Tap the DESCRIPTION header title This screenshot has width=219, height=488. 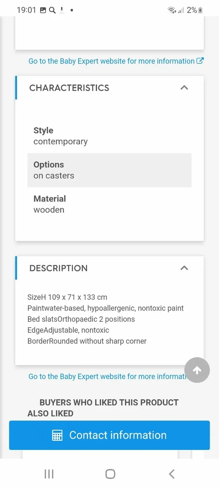(58, 268)
